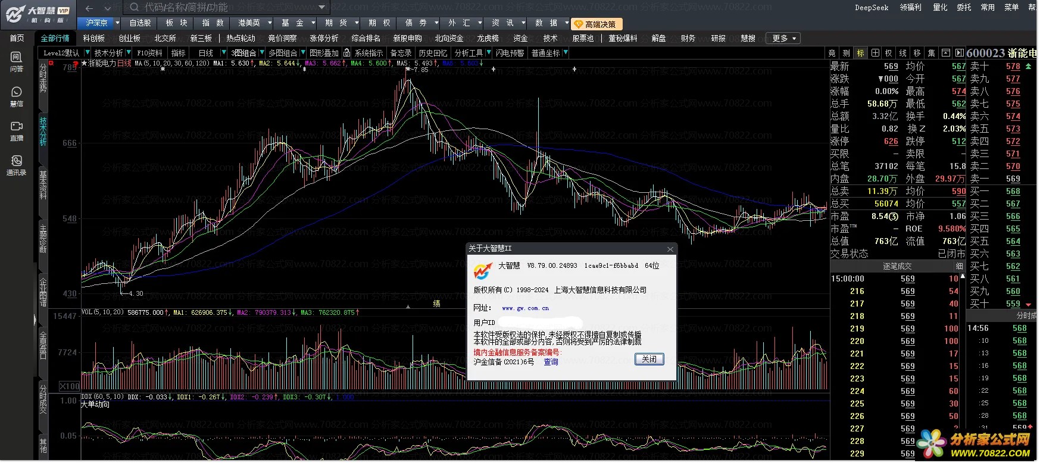Click the green up arrows beside 卖十
Image resolution: width=1040 pixels, height=463 pixels.
1029,67
